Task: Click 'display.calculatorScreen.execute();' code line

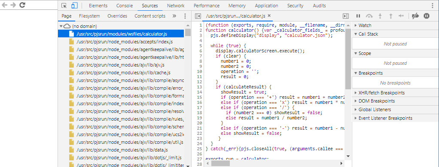Action: (260, 51)
